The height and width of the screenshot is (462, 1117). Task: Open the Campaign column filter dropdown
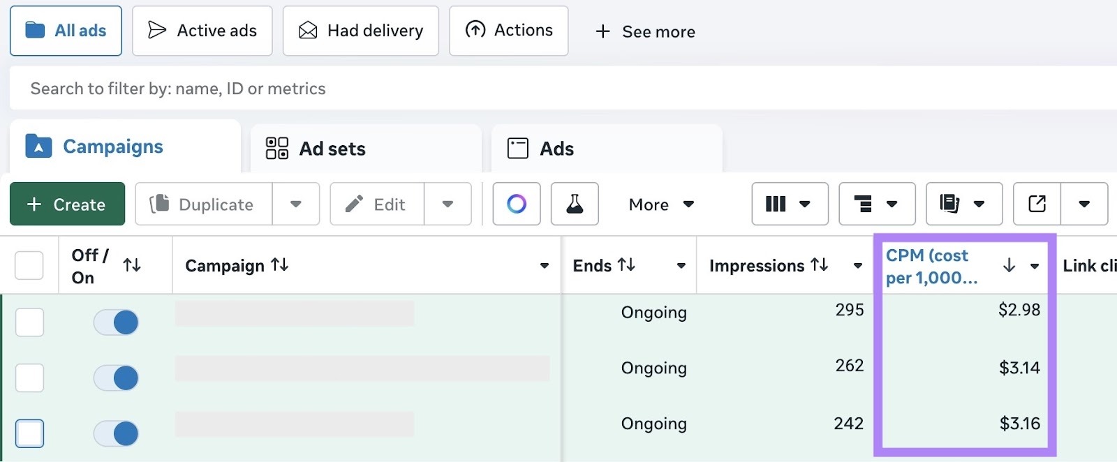point(544,265)
